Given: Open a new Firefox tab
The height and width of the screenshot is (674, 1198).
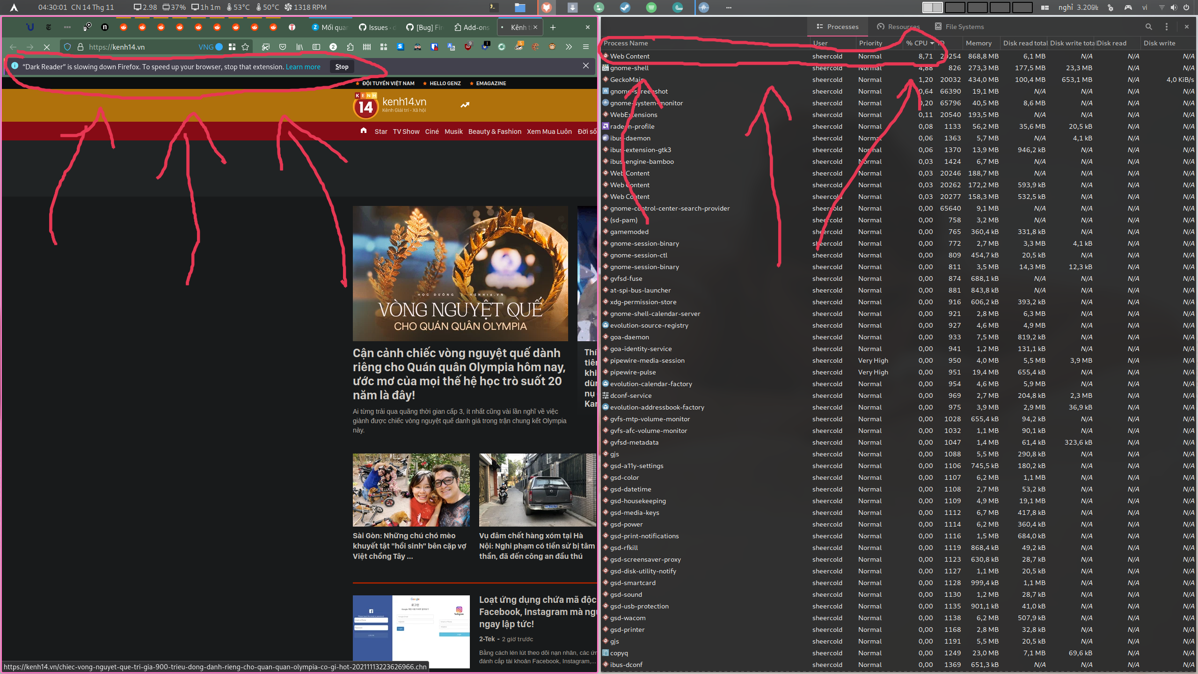Looking at the screenshot, I should pos(553,28).
